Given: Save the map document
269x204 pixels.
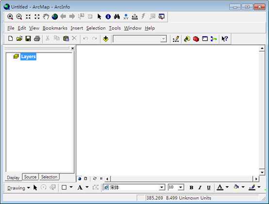Looking at the screenshot, I should tap(28, 38).
